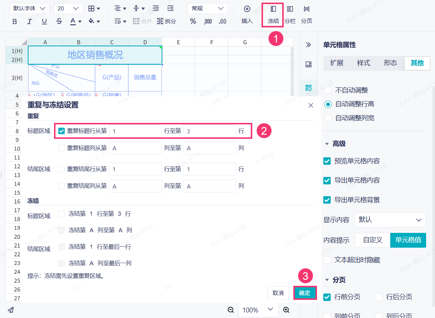Screen dimensions: 435x318
Task: Open the layout panel sidebar icon
Action: 308,64
